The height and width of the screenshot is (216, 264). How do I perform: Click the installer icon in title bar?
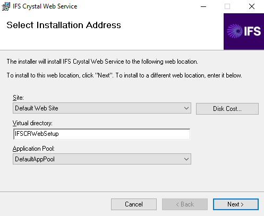point(6,6)
